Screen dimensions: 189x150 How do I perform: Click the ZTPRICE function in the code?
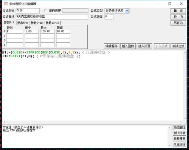[33, 52]
